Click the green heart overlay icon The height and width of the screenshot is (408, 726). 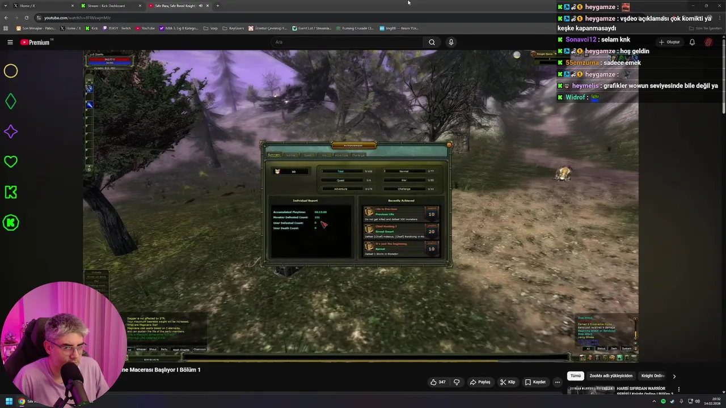[x=11, y=161]
